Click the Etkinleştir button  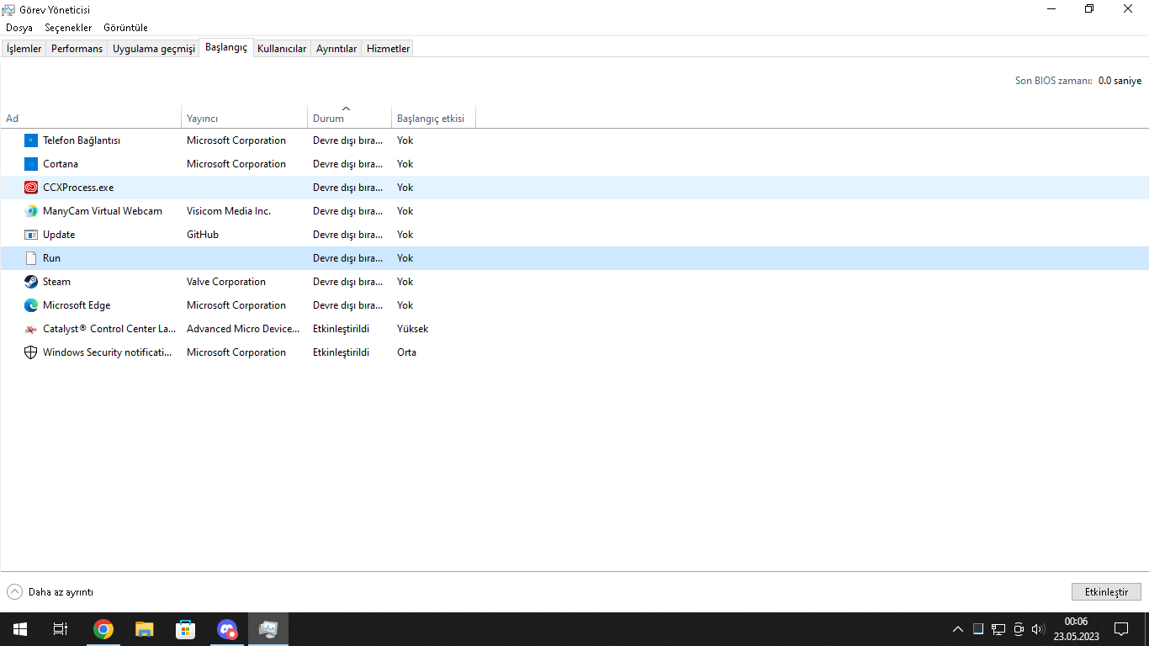(x=1106, y=592)
